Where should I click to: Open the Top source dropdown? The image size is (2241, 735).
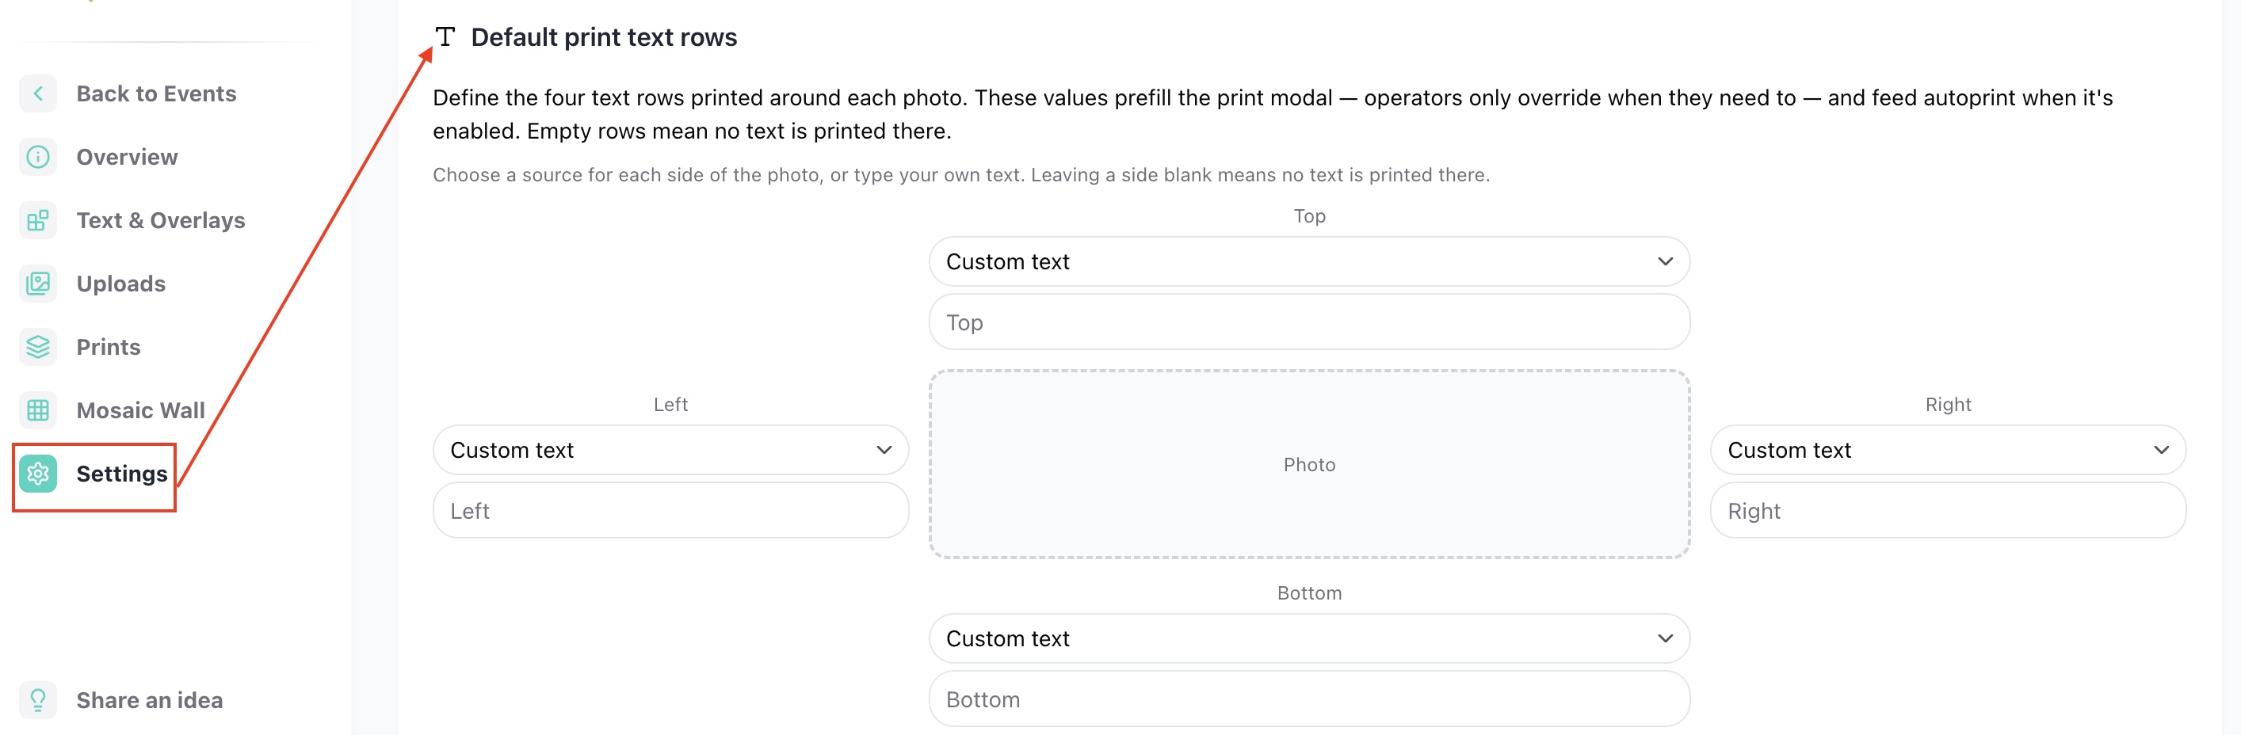(x=1309, y=262)
